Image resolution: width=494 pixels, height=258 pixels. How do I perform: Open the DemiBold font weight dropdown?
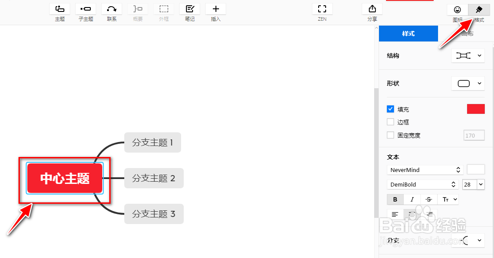pos(423,184)
